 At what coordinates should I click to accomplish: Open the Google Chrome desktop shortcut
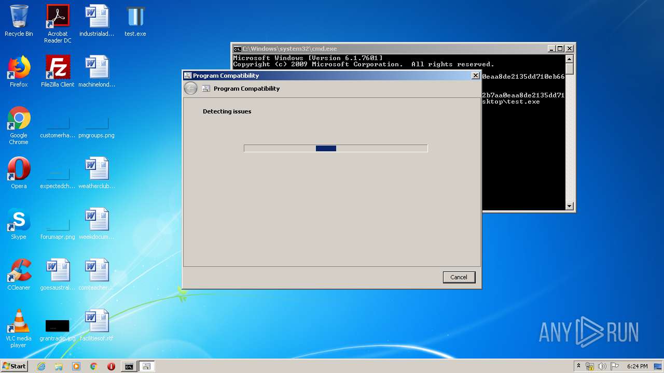click(x=19, y=125)
